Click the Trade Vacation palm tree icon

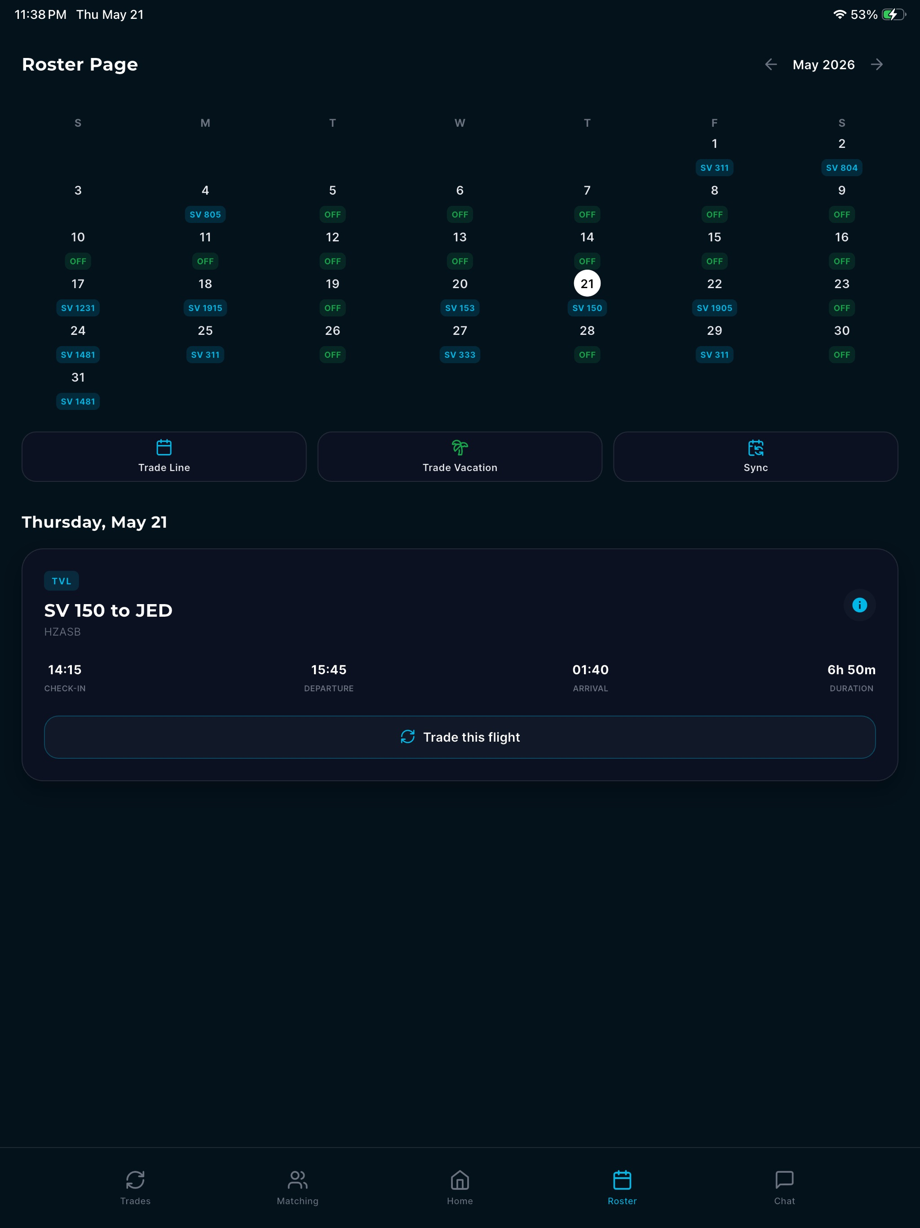(x=460, y=447)
